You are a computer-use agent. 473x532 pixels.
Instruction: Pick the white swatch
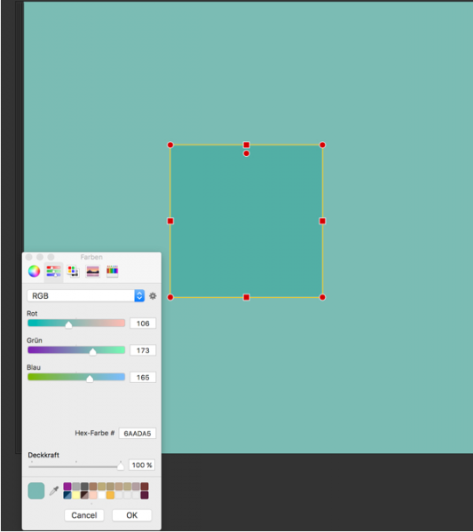tap(102, 495)
